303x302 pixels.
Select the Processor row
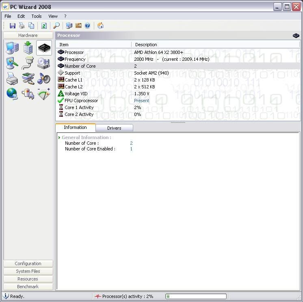pos(178,52)
